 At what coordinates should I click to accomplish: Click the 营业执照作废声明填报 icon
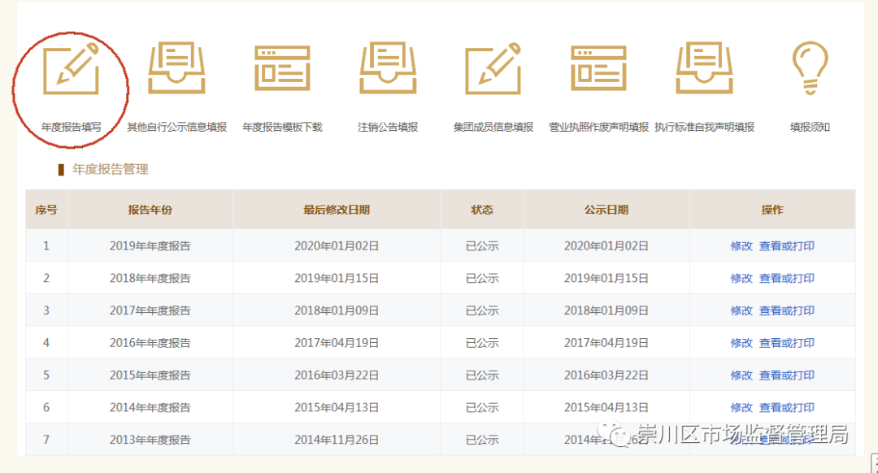coord(598,68)
